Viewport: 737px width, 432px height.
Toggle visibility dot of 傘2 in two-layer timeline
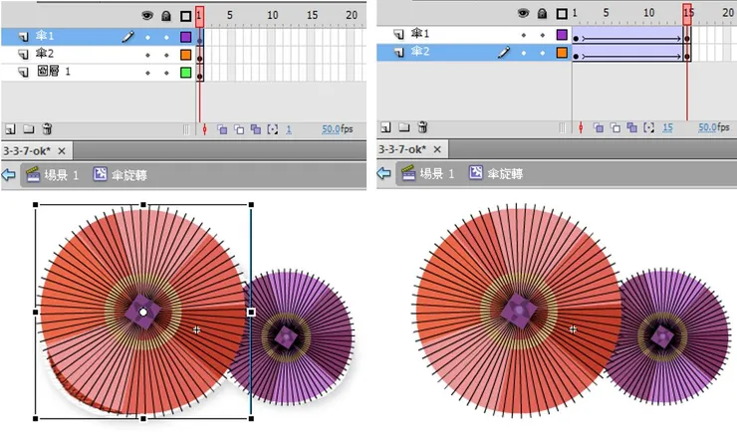[524, 53]
